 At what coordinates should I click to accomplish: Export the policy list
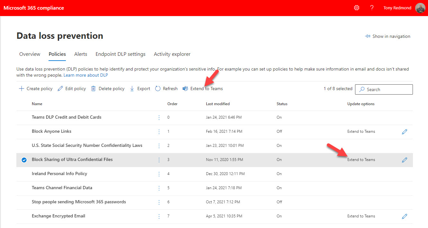pyautogui.click(x=140, y=89)
